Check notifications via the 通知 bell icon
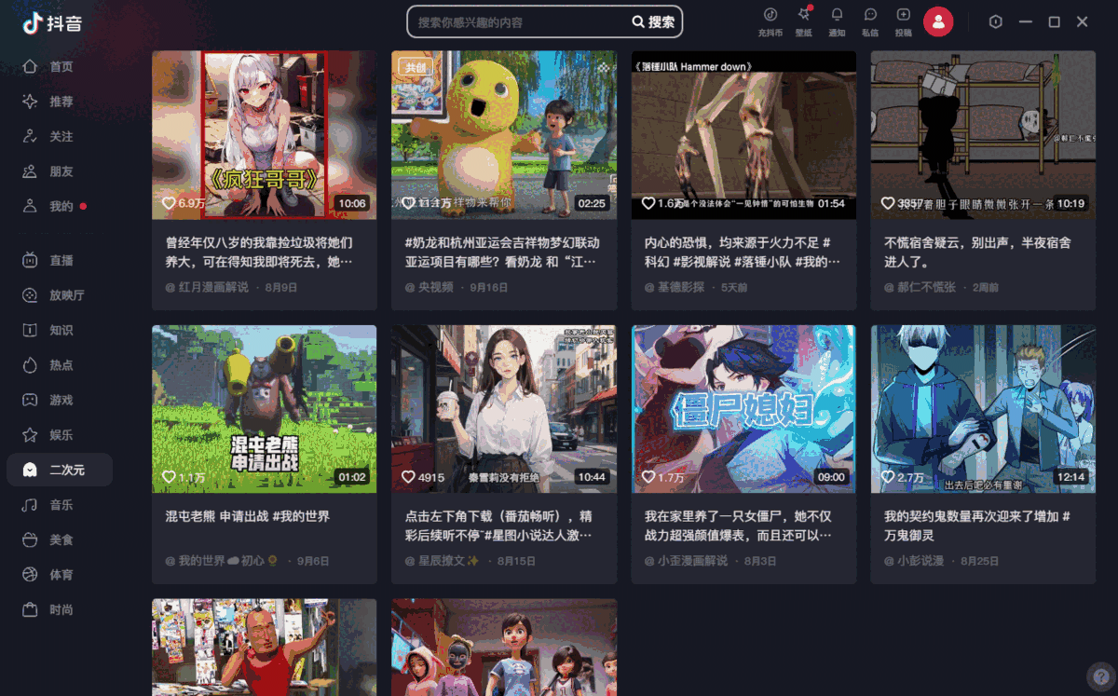This screenshot has height=696, width=1118. pos(836,21)
